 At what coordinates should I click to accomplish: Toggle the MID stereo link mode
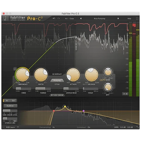tap(15, 121)
